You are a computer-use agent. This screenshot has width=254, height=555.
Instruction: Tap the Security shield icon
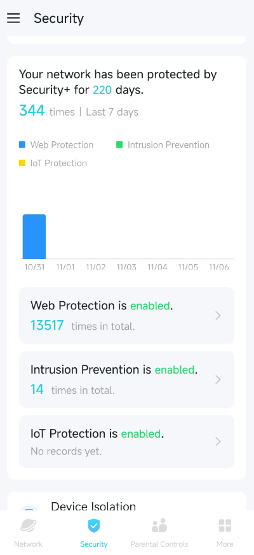[x=93, y=525]
